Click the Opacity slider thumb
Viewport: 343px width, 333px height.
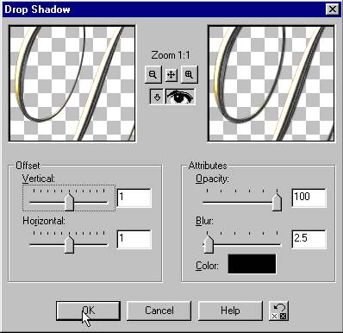coord(277,202)
